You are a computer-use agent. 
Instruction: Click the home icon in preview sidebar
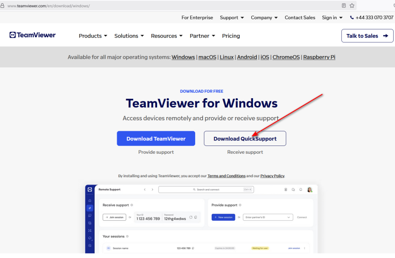[x=90, y=201]
